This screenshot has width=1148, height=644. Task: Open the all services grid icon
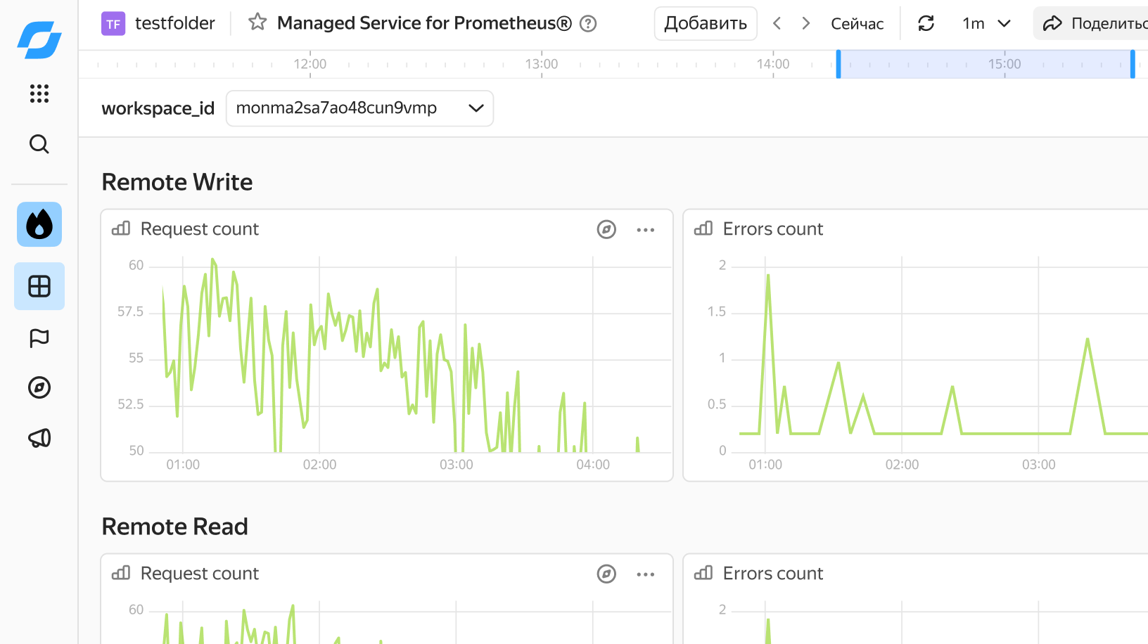[39, 94]
